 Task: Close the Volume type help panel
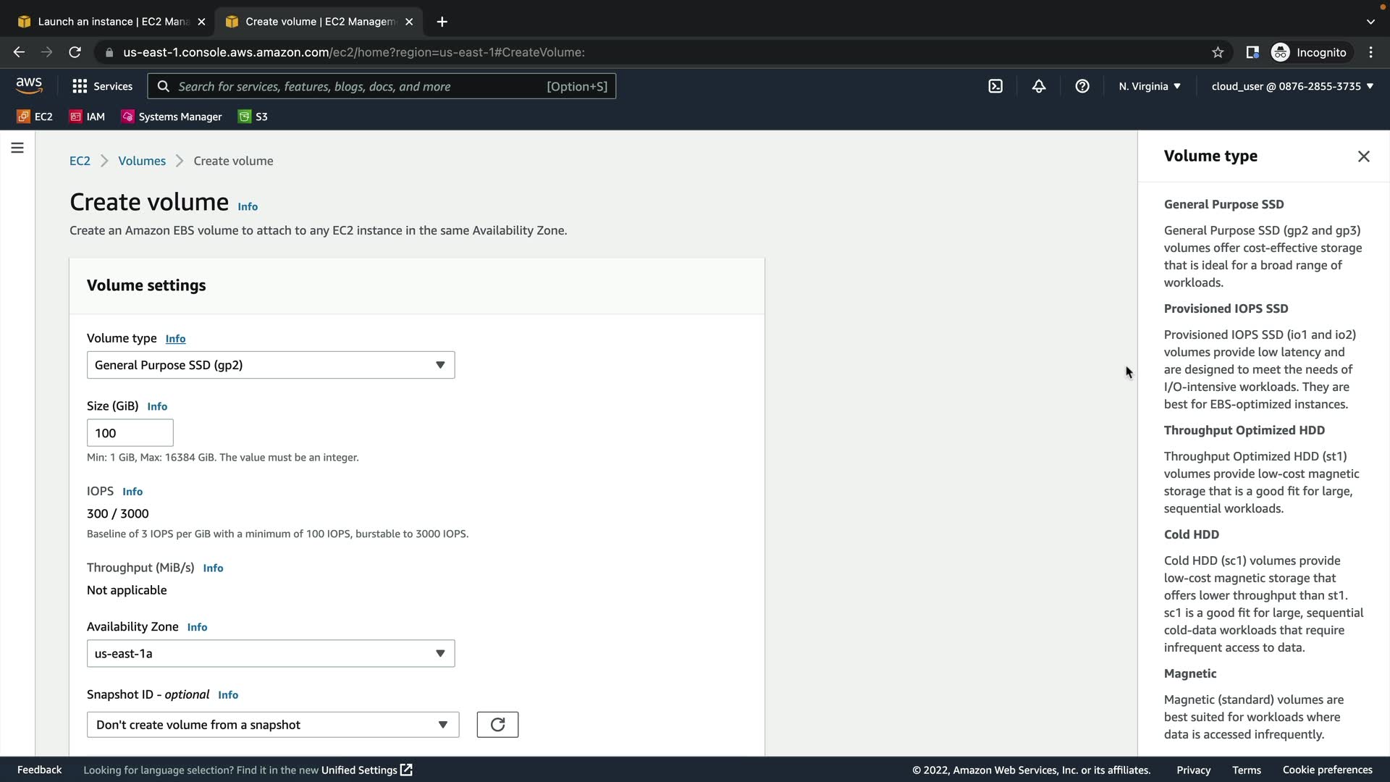(x=1364, y=156)
